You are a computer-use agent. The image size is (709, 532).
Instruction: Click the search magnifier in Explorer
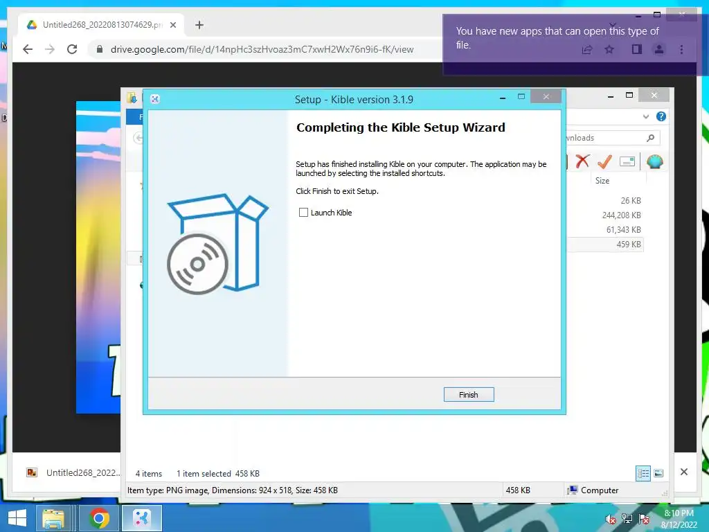[x=650, y=138]
